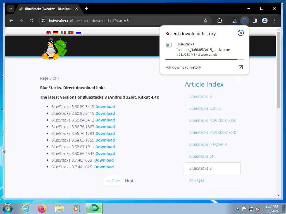Click the Next pagination text
The height and width of the screenshot is (214, 286).
(x=129, y=181)
